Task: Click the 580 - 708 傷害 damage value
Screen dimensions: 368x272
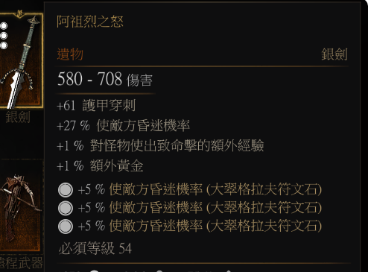Action: pos(105,79)
